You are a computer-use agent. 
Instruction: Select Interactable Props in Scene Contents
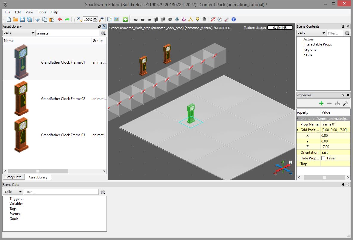click(317, 44)
